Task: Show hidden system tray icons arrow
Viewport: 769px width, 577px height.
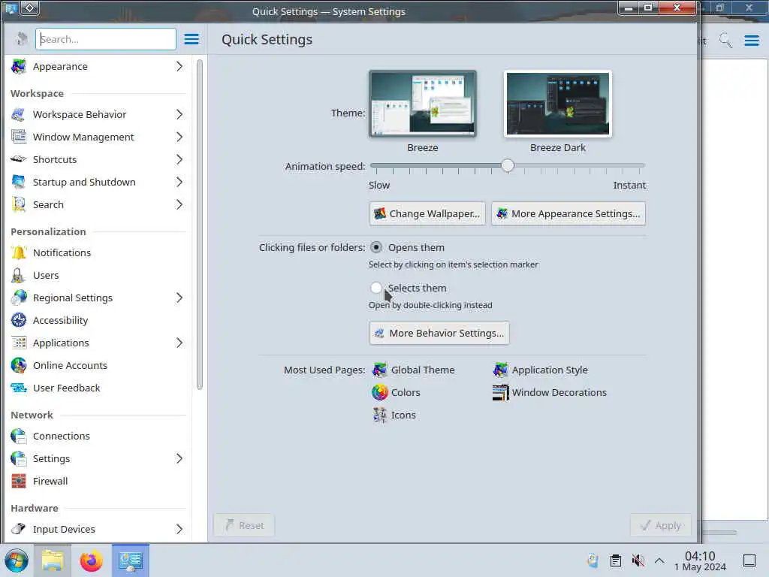Action: click(x=659, y=560)
